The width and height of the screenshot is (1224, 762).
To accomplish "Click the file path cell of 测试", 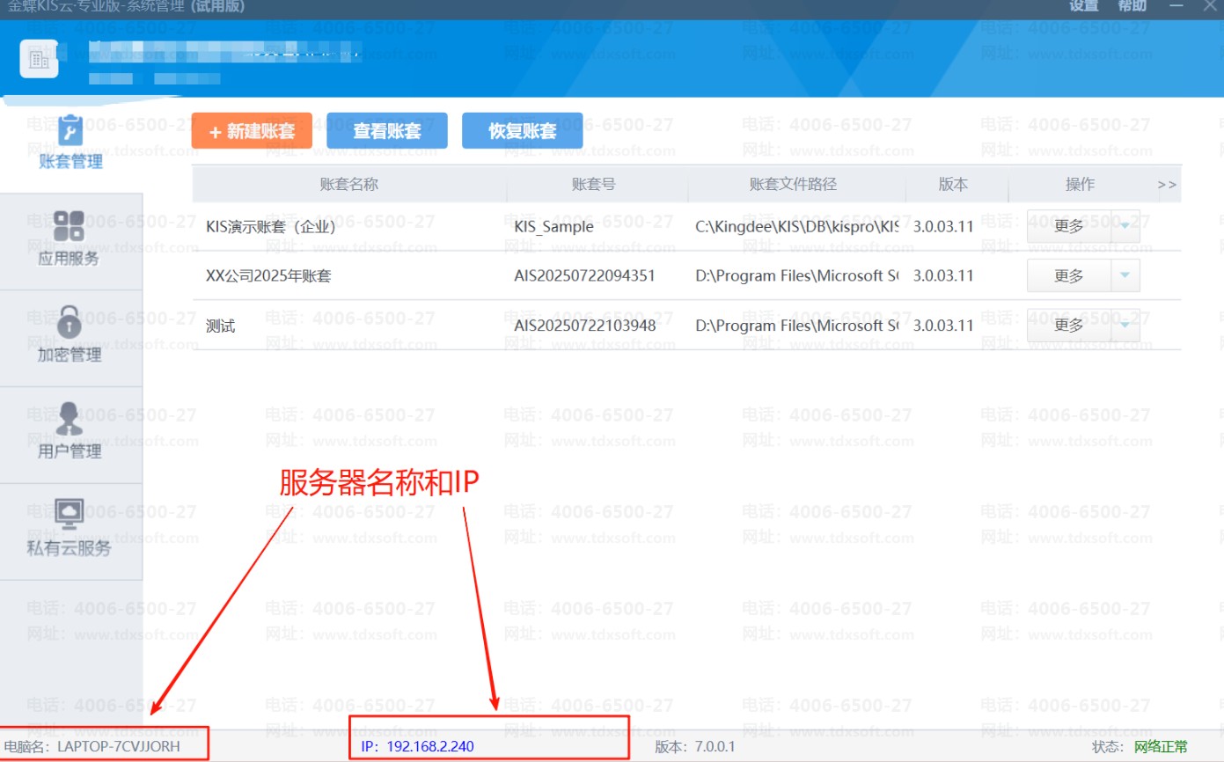I will click(x=797, y=326).
